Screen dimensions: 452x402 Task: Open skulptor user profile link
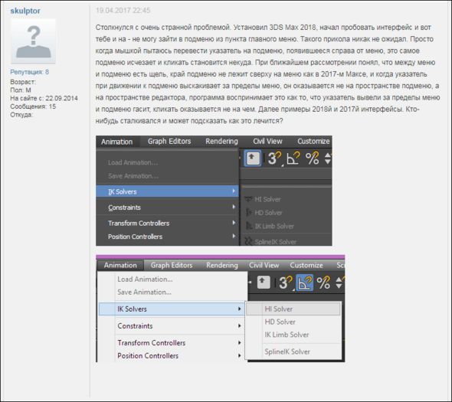(25, 11)
